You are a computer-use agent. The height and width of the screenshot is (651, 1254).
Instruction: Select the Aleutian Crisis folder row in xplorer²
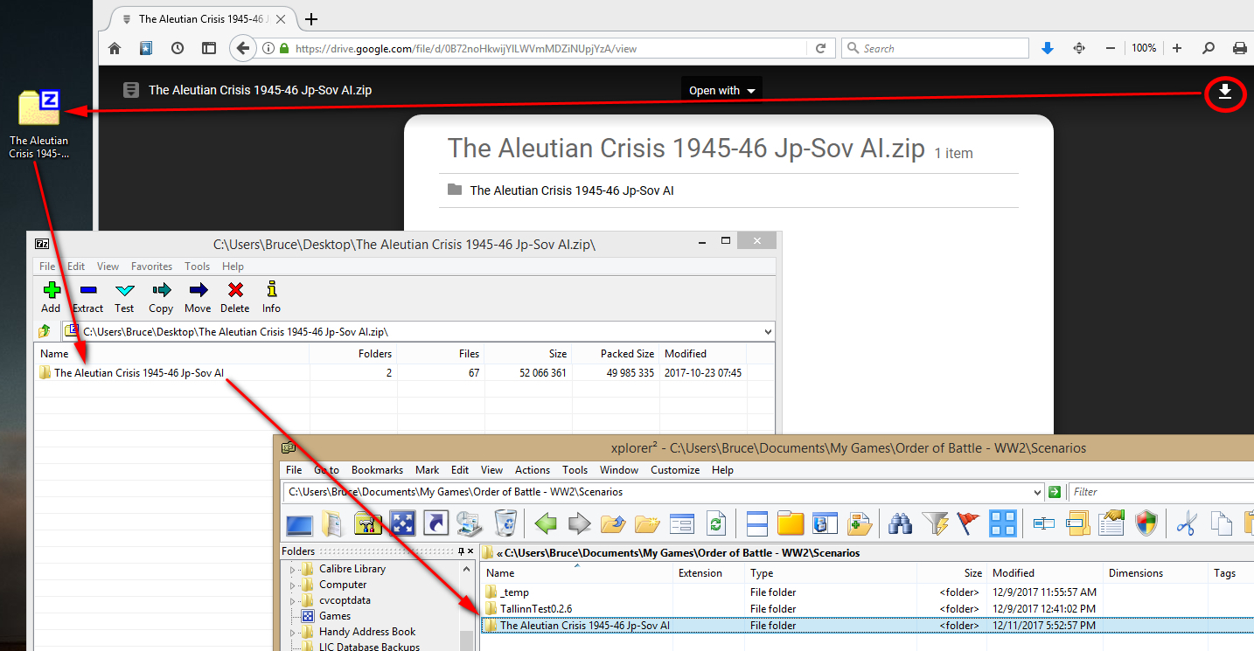(867, 626)
